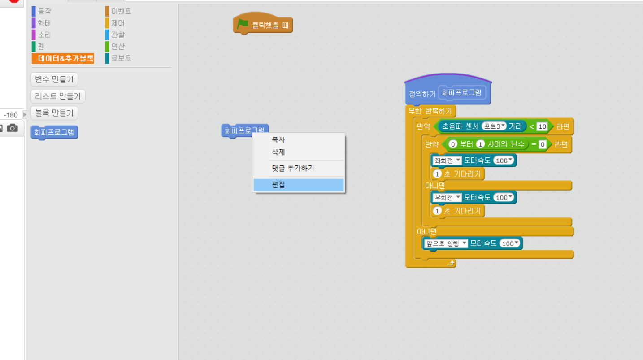Viewport: 643px width, 360px height.
Task: Click the distance threshold field showing 10
Action: (542, 127)
